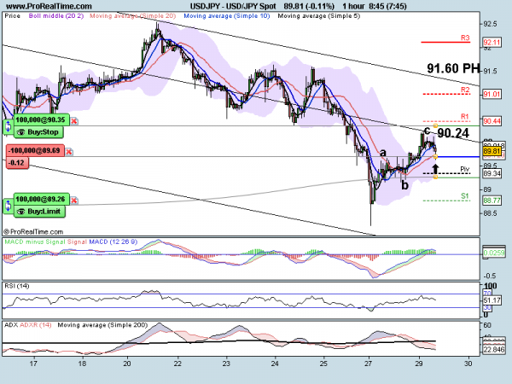Screen dimensions: 512x384
Task: Click the orange marker on the 89.34 line
Action: coord(436,177)
